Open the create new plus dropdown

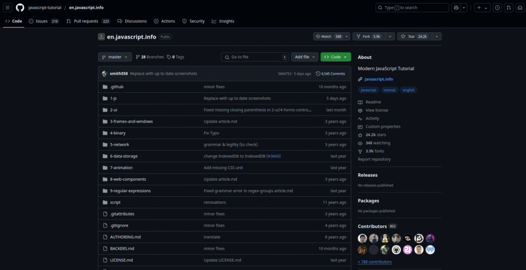click(x=482, y=8)
